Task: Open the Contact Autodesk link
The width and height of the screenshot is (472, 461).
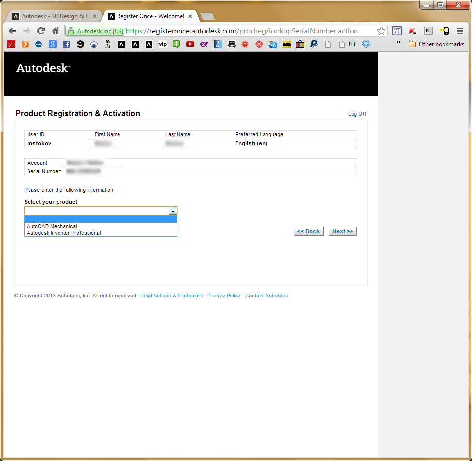Action: (266, 296)
